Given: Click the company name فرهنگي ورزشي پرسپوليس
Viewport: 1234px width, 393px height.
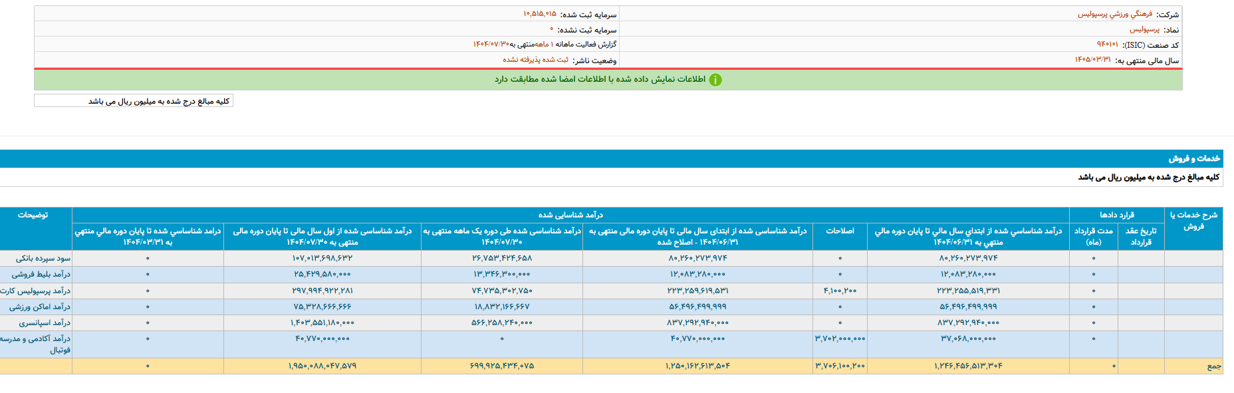Looking at the screenshot, I should coord(1115,14).
